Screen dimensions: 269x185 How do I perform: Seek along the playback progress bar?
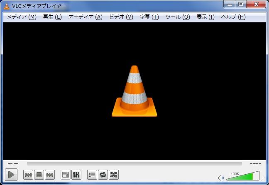point(134,164)
